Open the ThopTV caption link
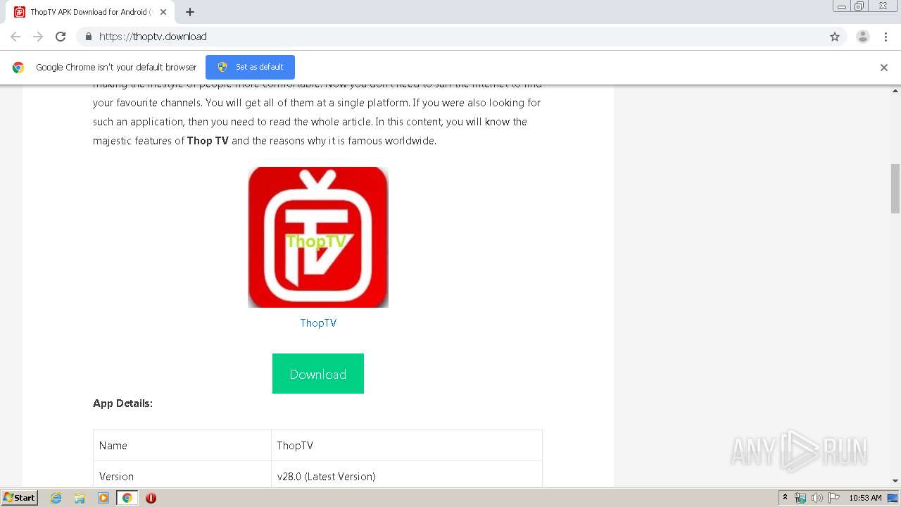 tap(318, 323)
